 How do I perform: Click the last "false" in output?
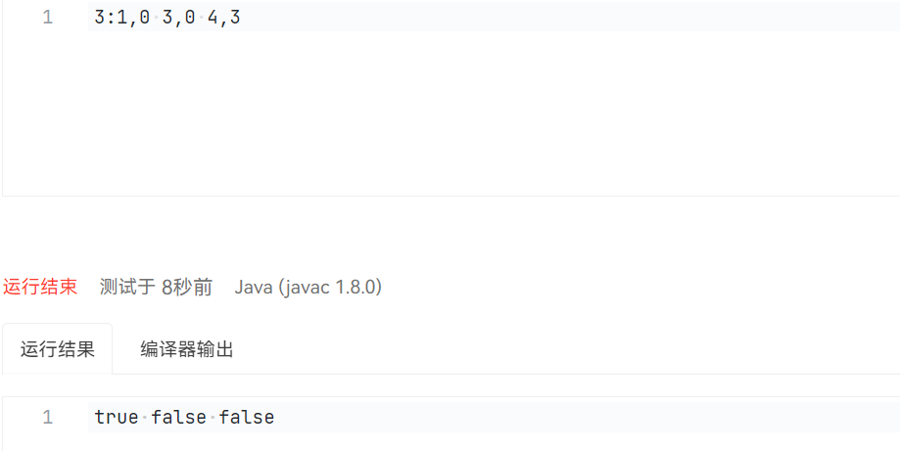pyautogui.click(x=247, y=418)
